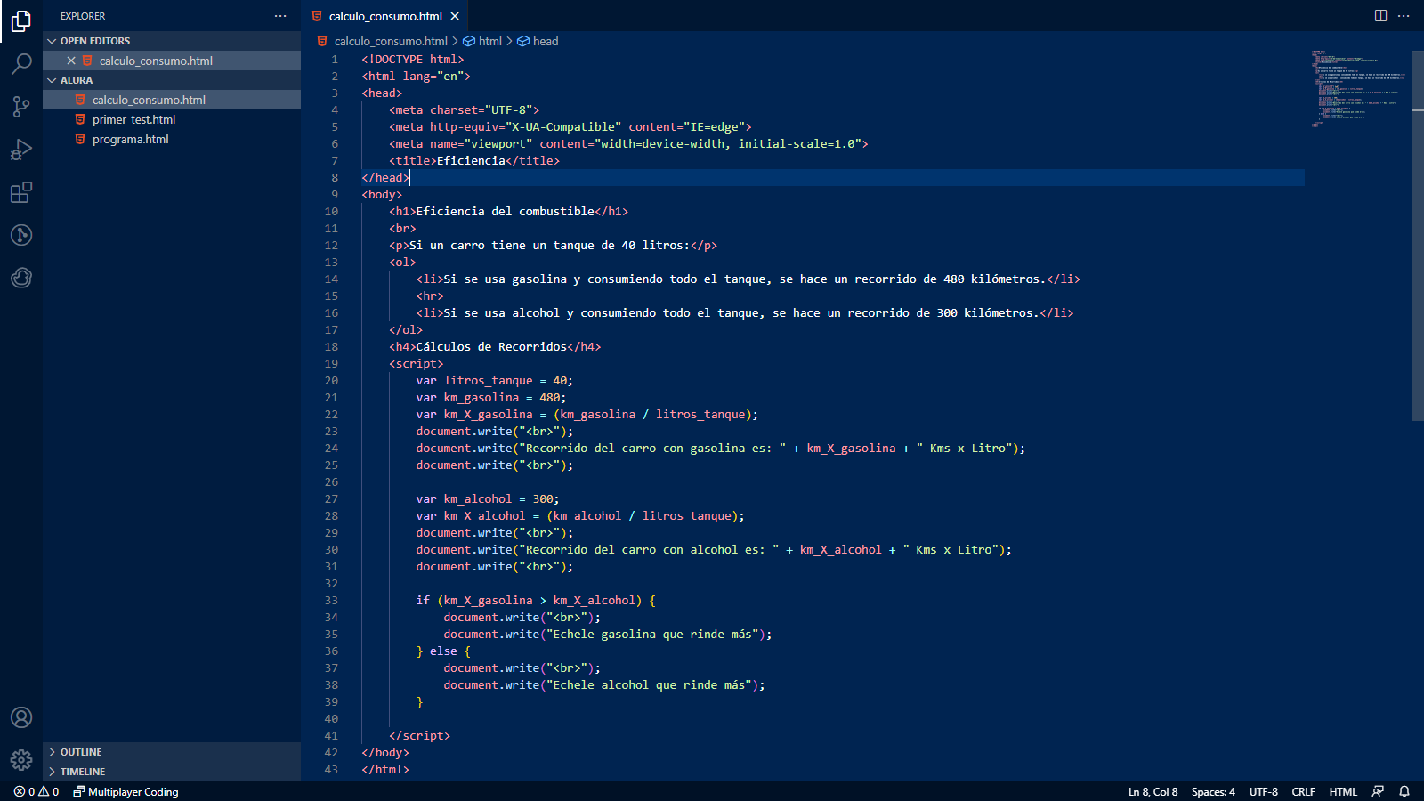Click Ln 8, Col 8 cursor position
The image size is (1424, 801).
point(1153,791)
